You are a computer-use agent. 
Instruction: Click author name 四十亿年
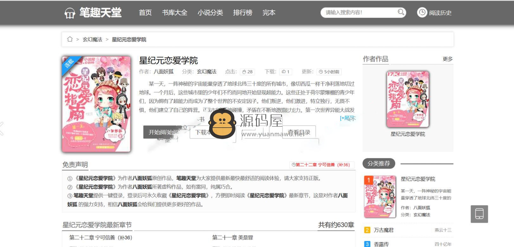[x=443, y=244]
